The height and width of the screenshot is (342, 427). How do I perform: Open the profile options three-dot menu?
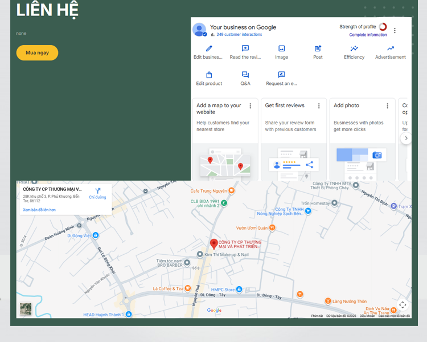[x=395, y=31]
